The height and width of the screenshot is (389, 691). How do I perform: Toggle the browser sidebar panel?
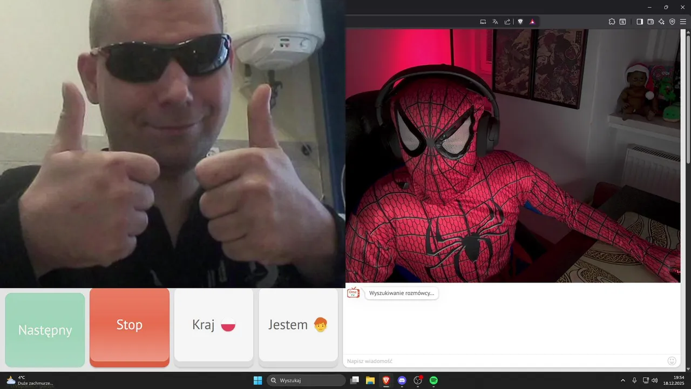coord(640,22)
